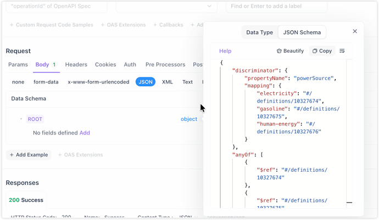379x220 pixels.
Task: Click plus icon before Callbacks
Action: click(155, 25)
